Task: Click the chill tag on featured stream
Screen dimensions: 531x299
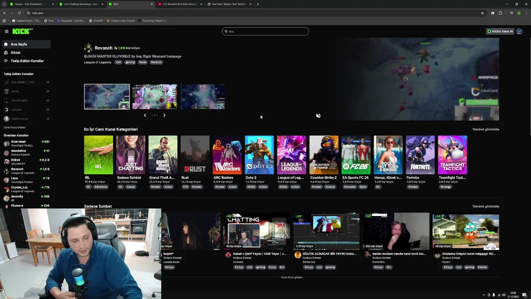Action: (118, 62)
